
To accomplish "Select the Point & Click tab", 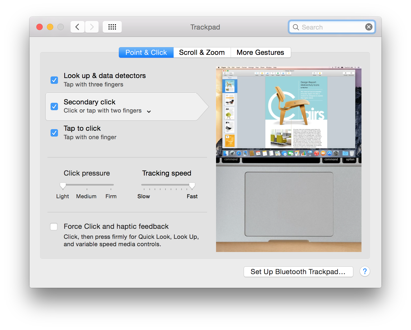I will pyautogui.click(x=146, y=52).
